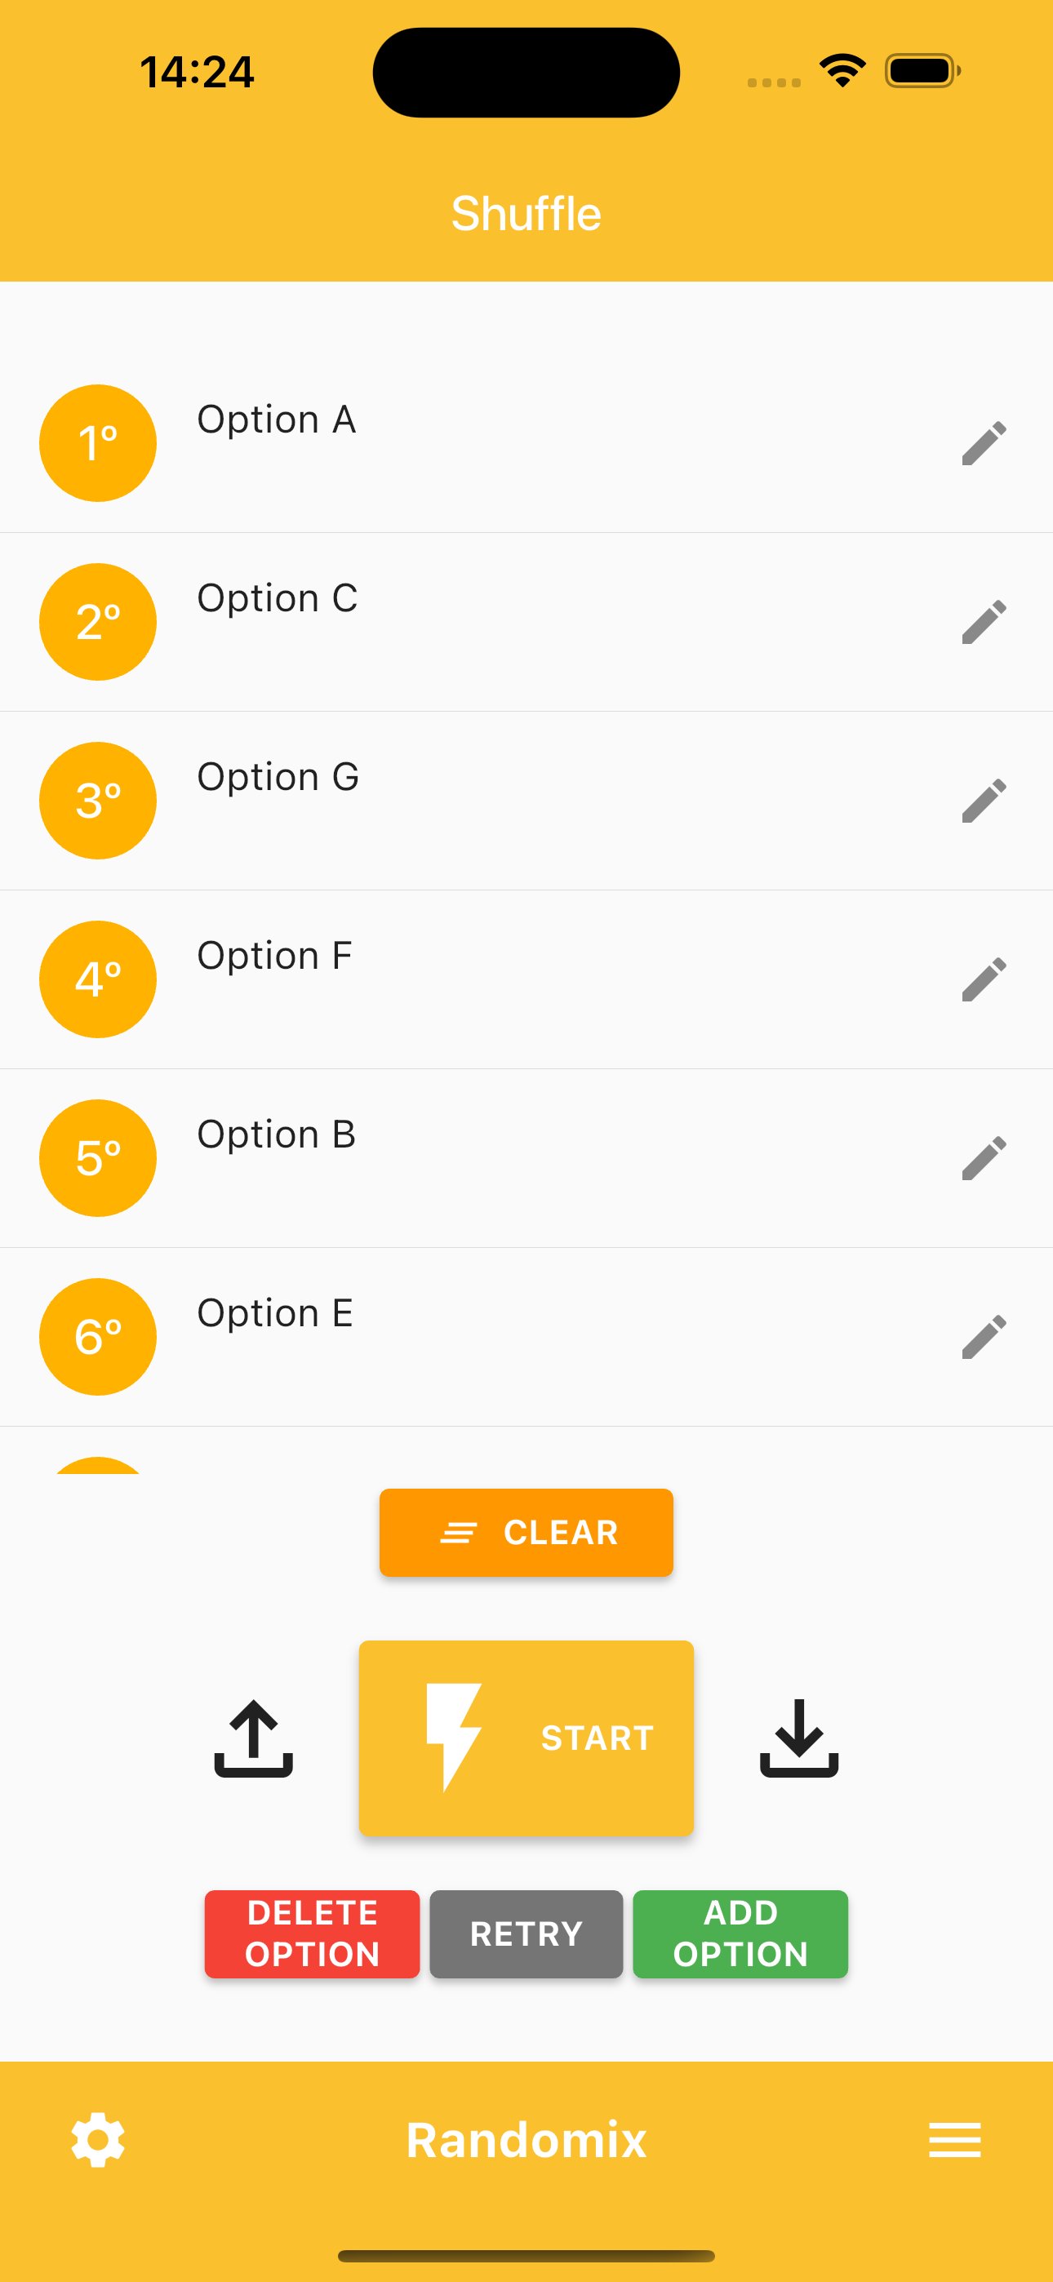Viewport: 1053px width, 2282px height.
Task: Tap the gray RETRY button
Action: 526,1933
